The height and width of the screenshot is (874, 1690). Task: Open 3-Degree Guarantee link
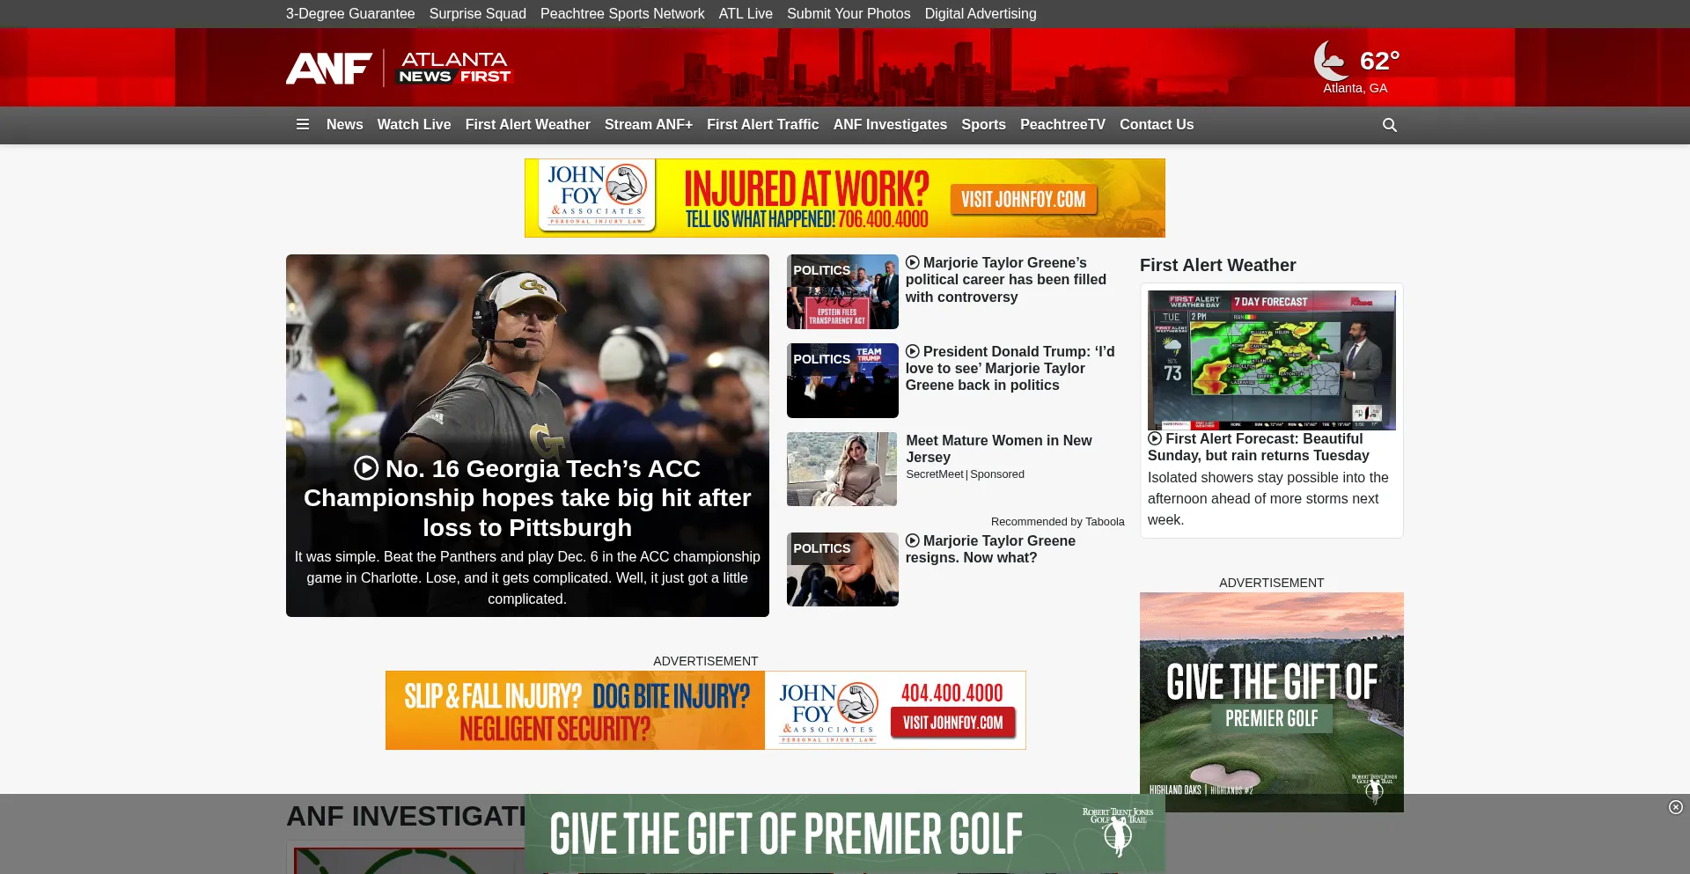click(x=350, y=14)
